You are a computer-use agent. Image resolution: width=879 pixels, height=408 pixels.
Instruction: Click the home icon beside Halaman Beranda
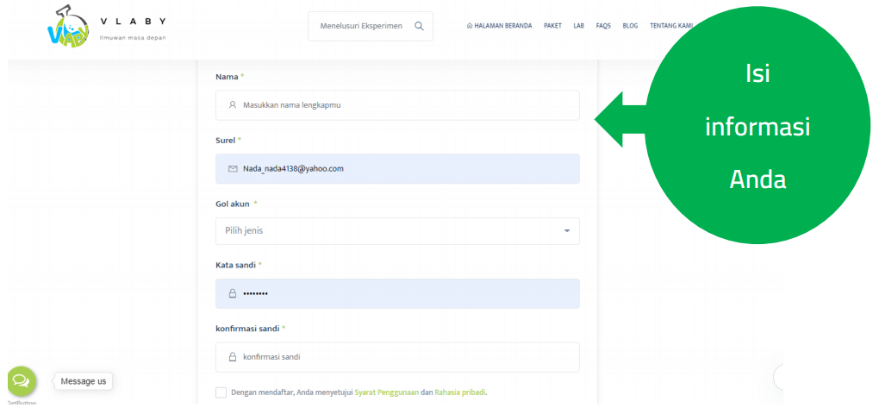(x=469, y=26)
